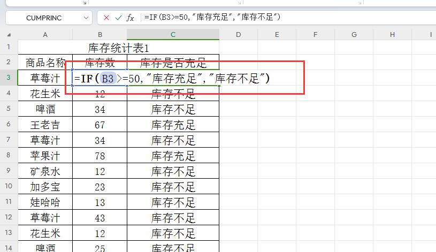This screenshot has width=436, height=252.
Task: Select row 5 header
Action: click(9, 109)
